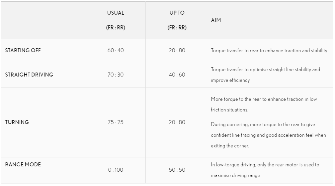This screenshot has width=335, height=186.
Task: Click the rear motor driving range aim text
Action: (x=265, y=170)
